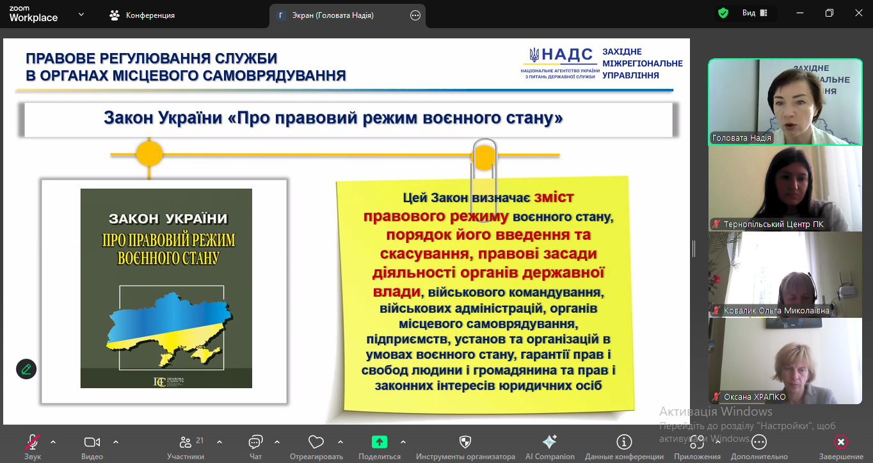The height and width of the screenshot is (463, 873).
Task: Click the name label "Головата Надія"
Action: click(742, 138)
